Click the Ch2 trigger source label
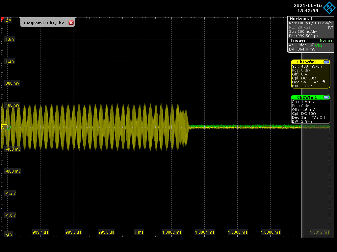Image resolution: width=337 pixels, height=252 pixels. tap(319, 45)
